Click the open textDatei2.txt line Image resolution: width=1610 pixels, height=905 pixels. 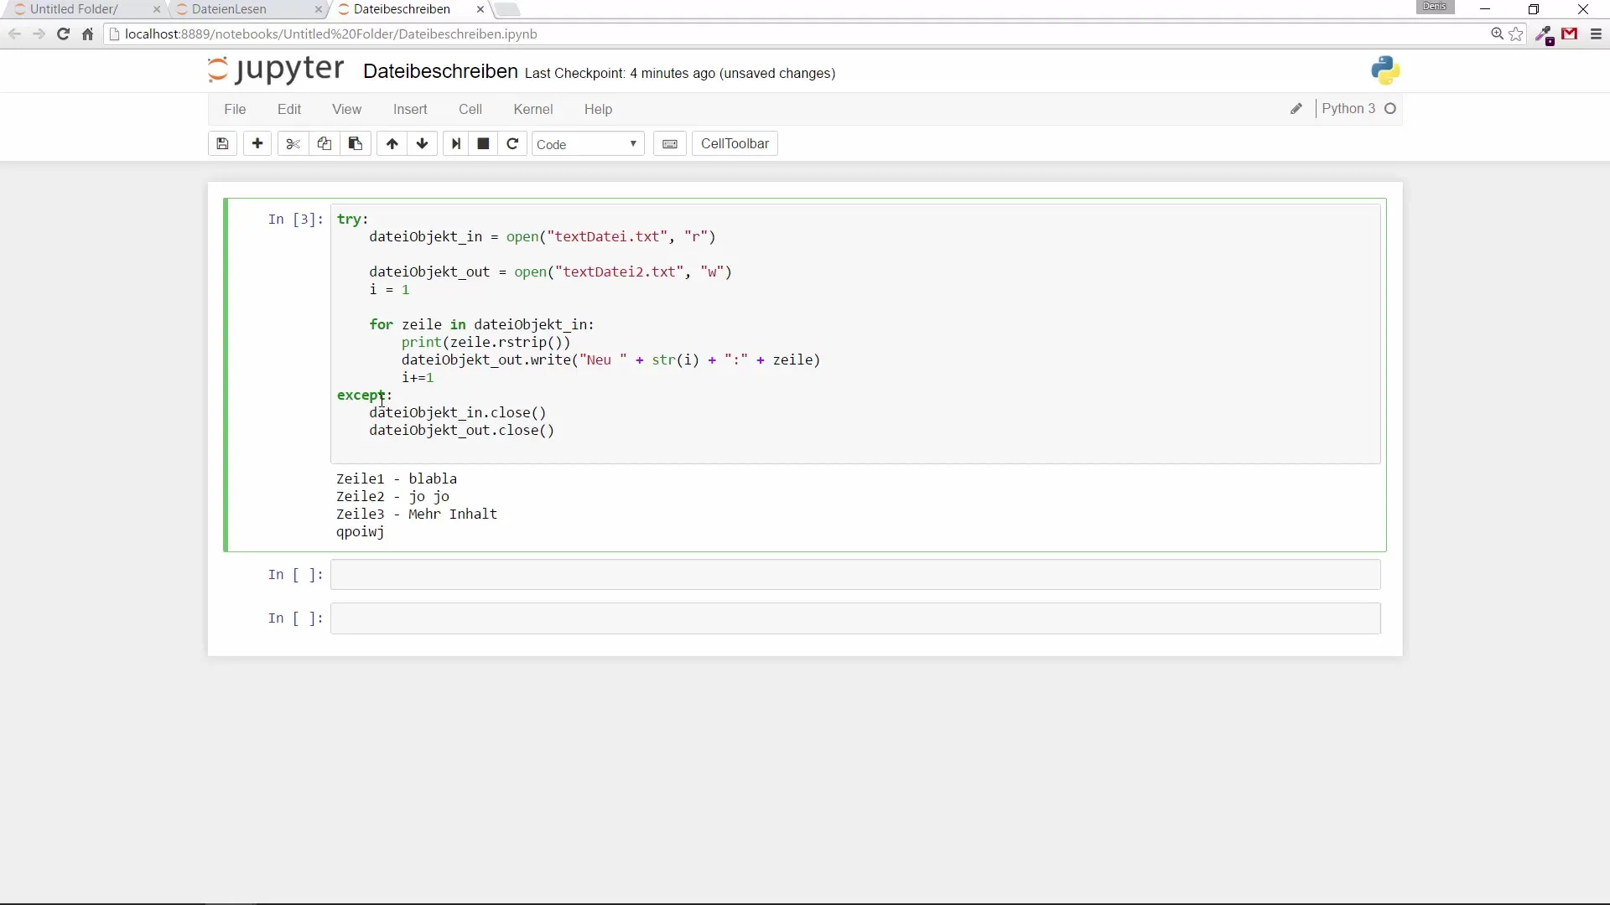(x=551, y=272)
